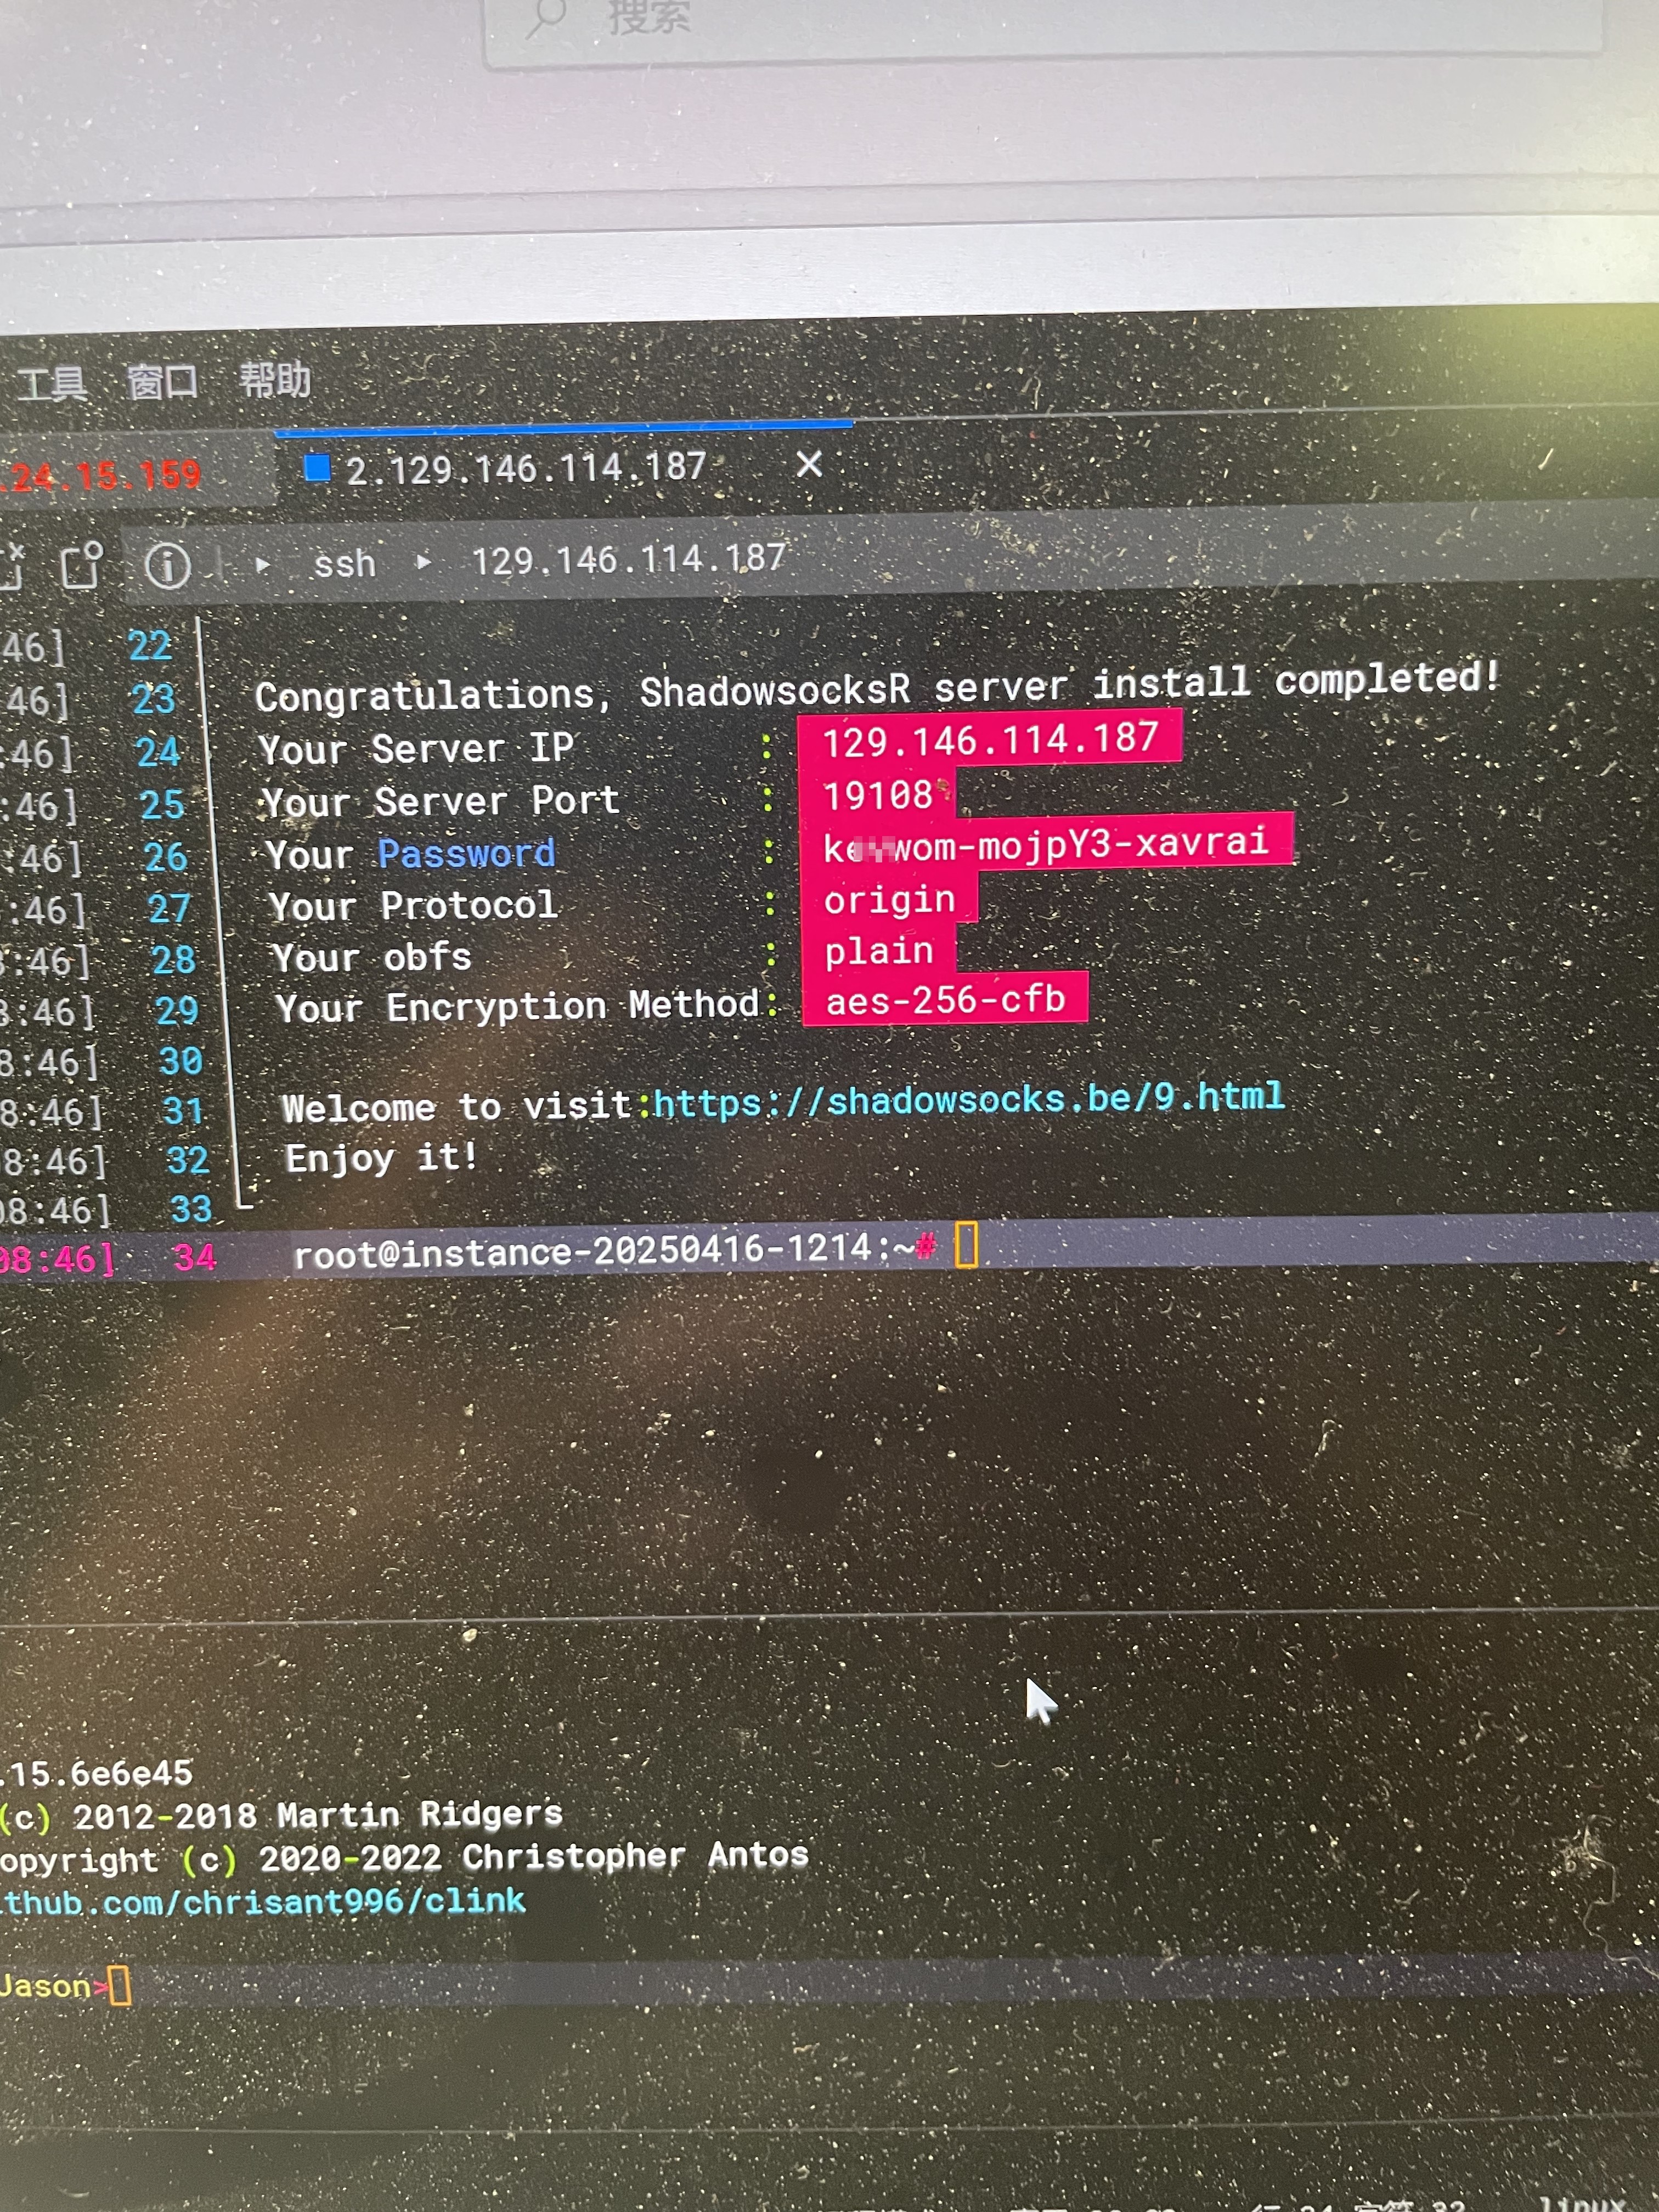Click the password value ending mojpY3-xavrai
The height and width of the screenshot is (2212, 1659).
[1046, 844]
